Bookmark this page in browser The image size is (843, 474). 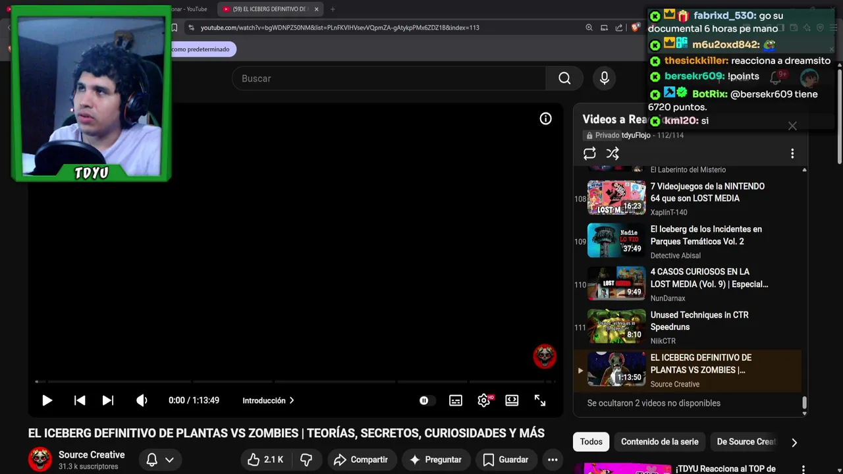[x=175, y=28]
